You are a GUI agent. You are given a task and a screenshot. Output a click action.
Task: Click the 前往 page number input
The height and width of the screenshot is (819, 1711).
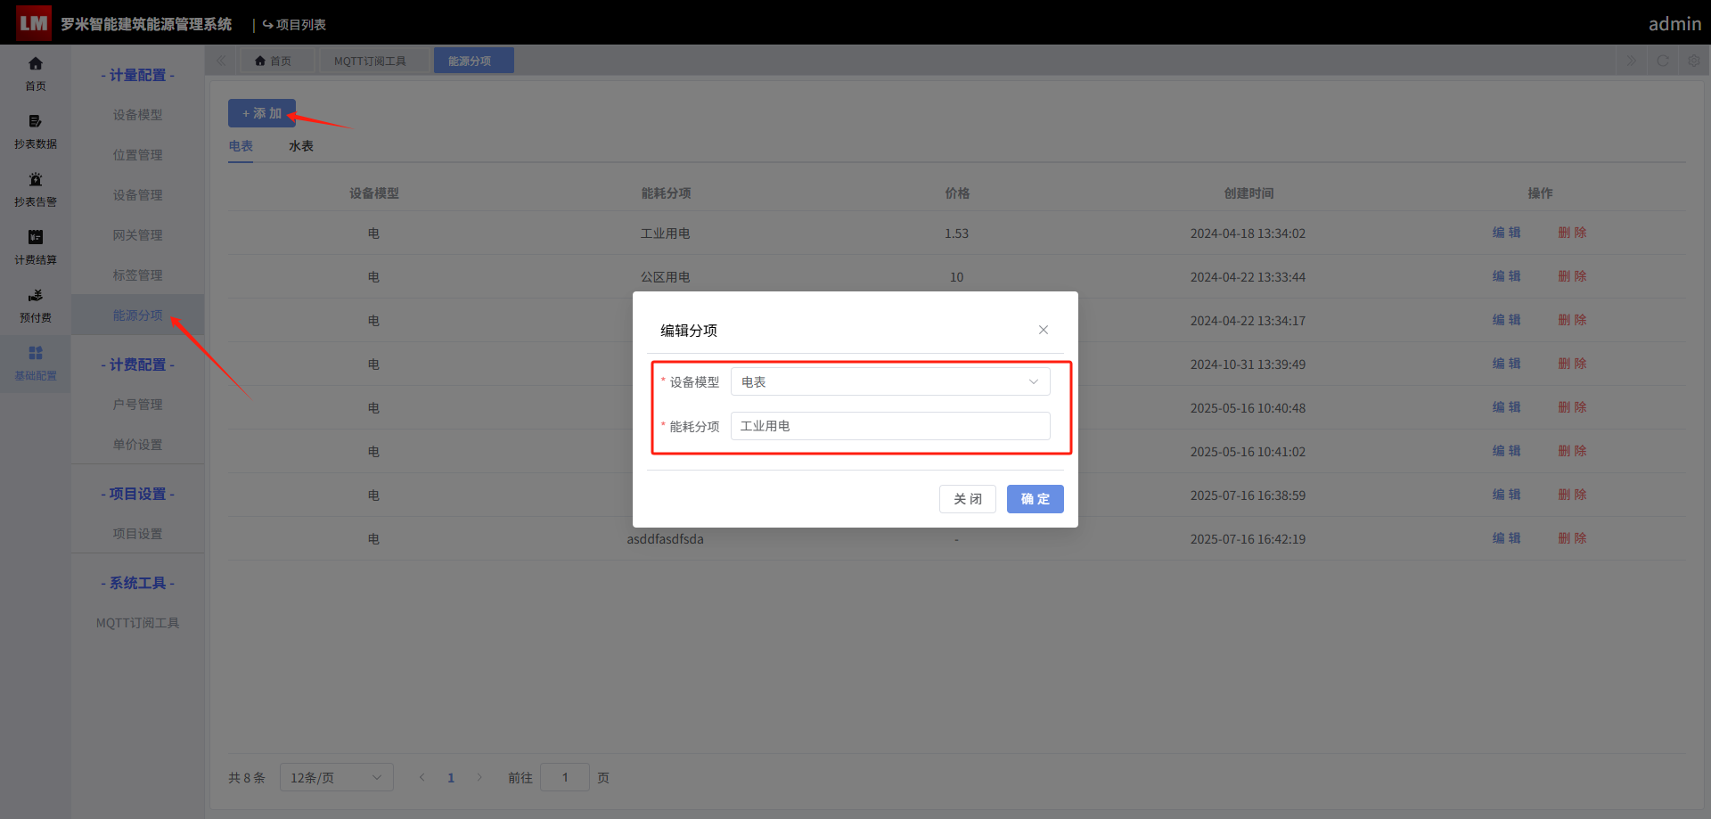point(565,777)
